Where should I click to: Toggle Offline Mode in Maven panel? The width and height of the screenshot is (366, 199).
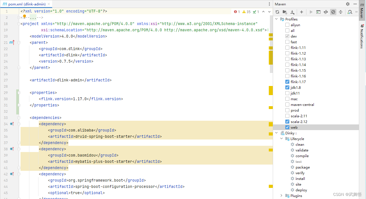333,12
